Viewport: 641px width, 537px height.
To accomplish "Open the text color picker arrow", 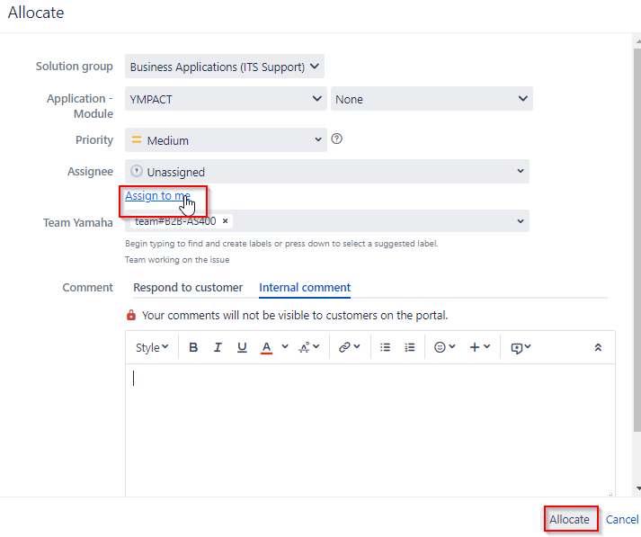I will 285,347.
